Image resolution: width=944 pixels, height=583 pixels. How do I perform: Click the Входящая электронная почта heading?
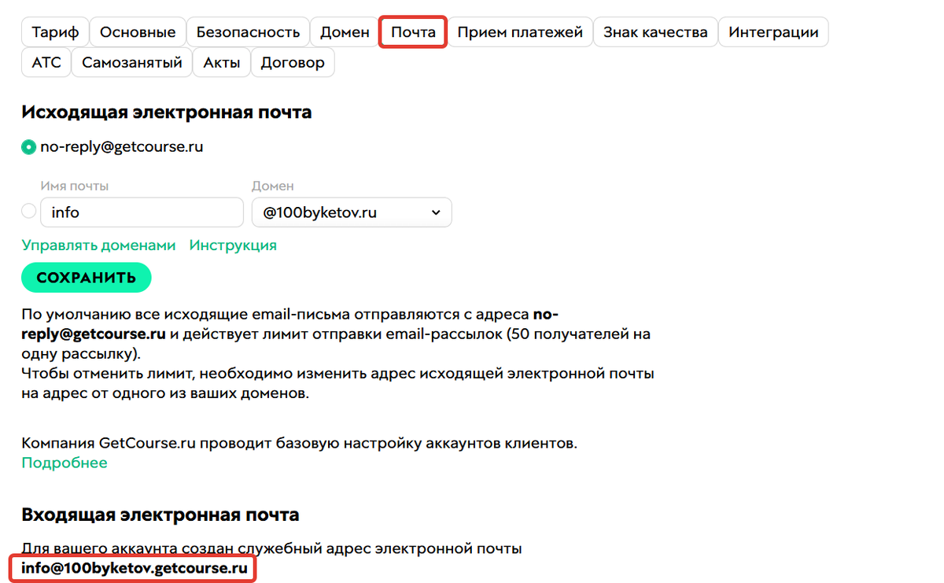click(x=160, y=515)
